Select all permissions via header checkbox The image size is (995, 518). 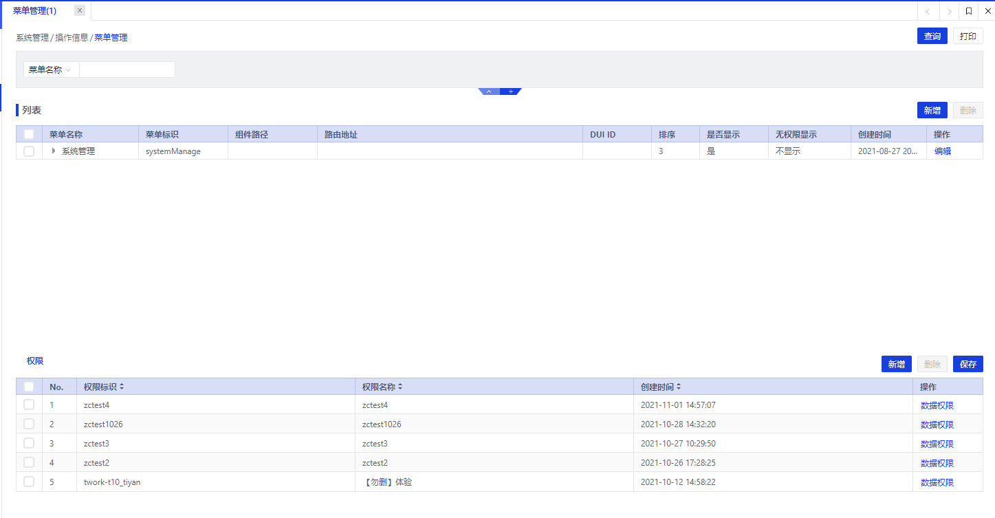coord(29,387)
